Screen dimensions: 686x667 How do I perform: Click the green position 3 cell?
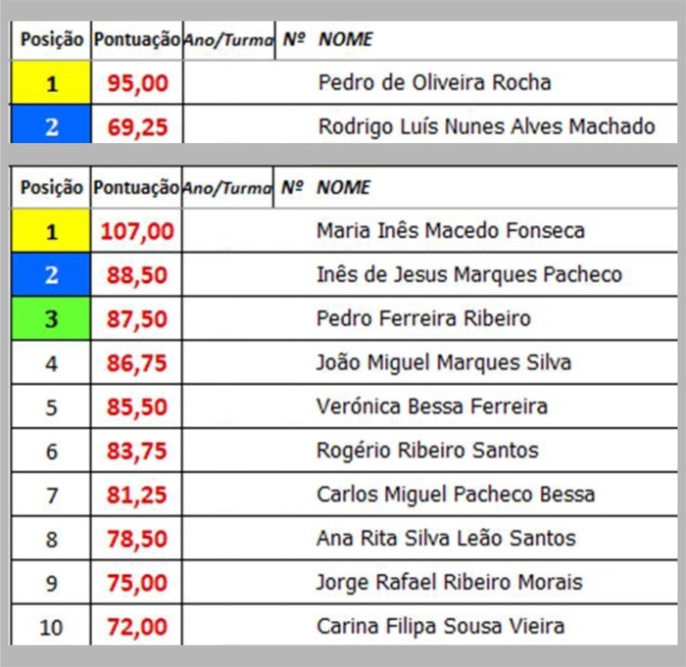51,319
